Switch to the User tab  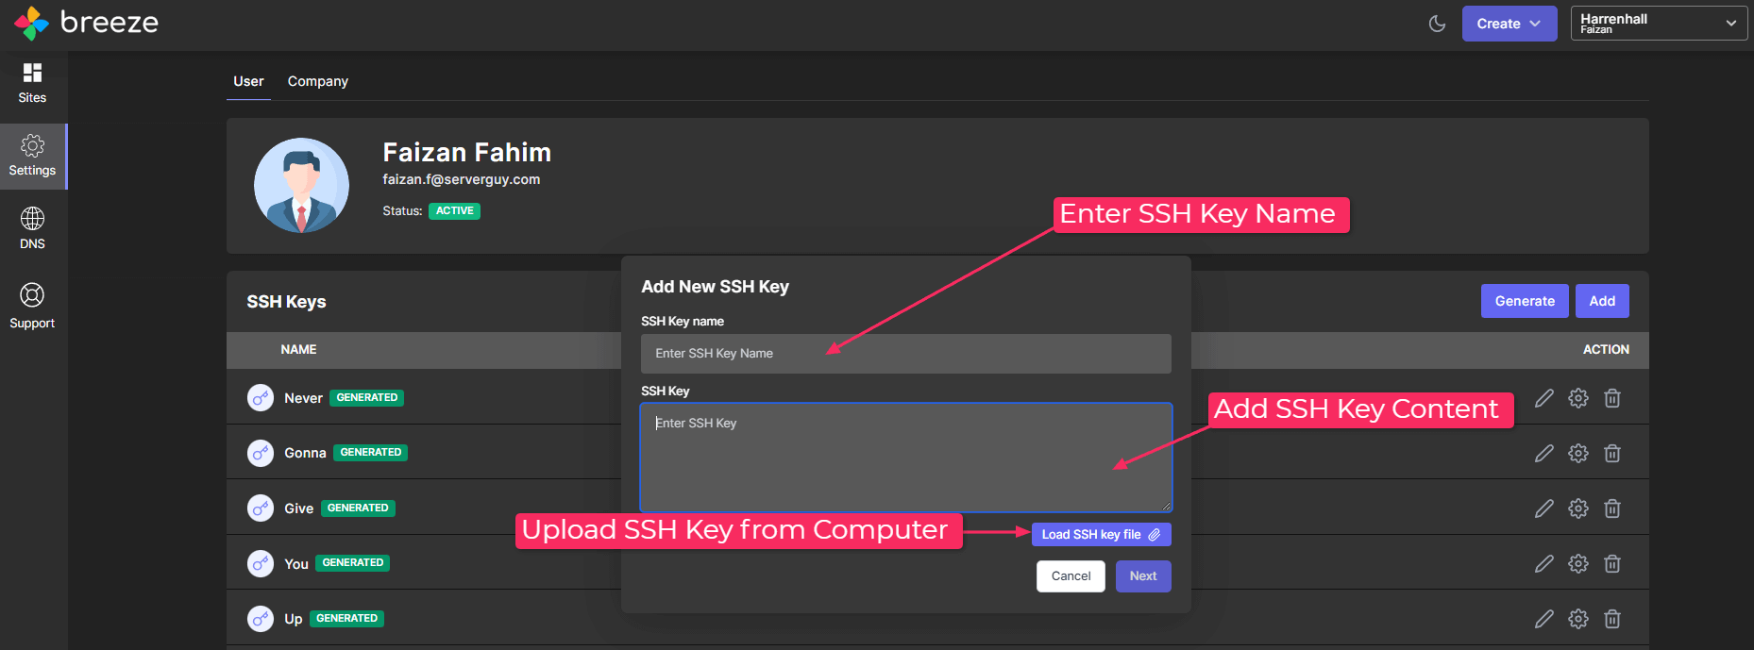click(x=248, y=81)
